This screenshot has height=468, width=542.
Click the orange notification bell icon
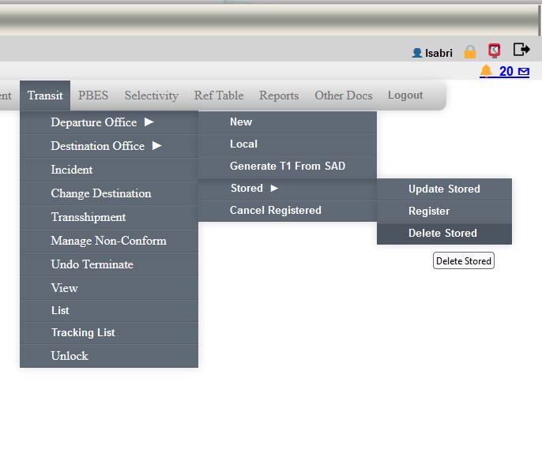coord(486,72)
